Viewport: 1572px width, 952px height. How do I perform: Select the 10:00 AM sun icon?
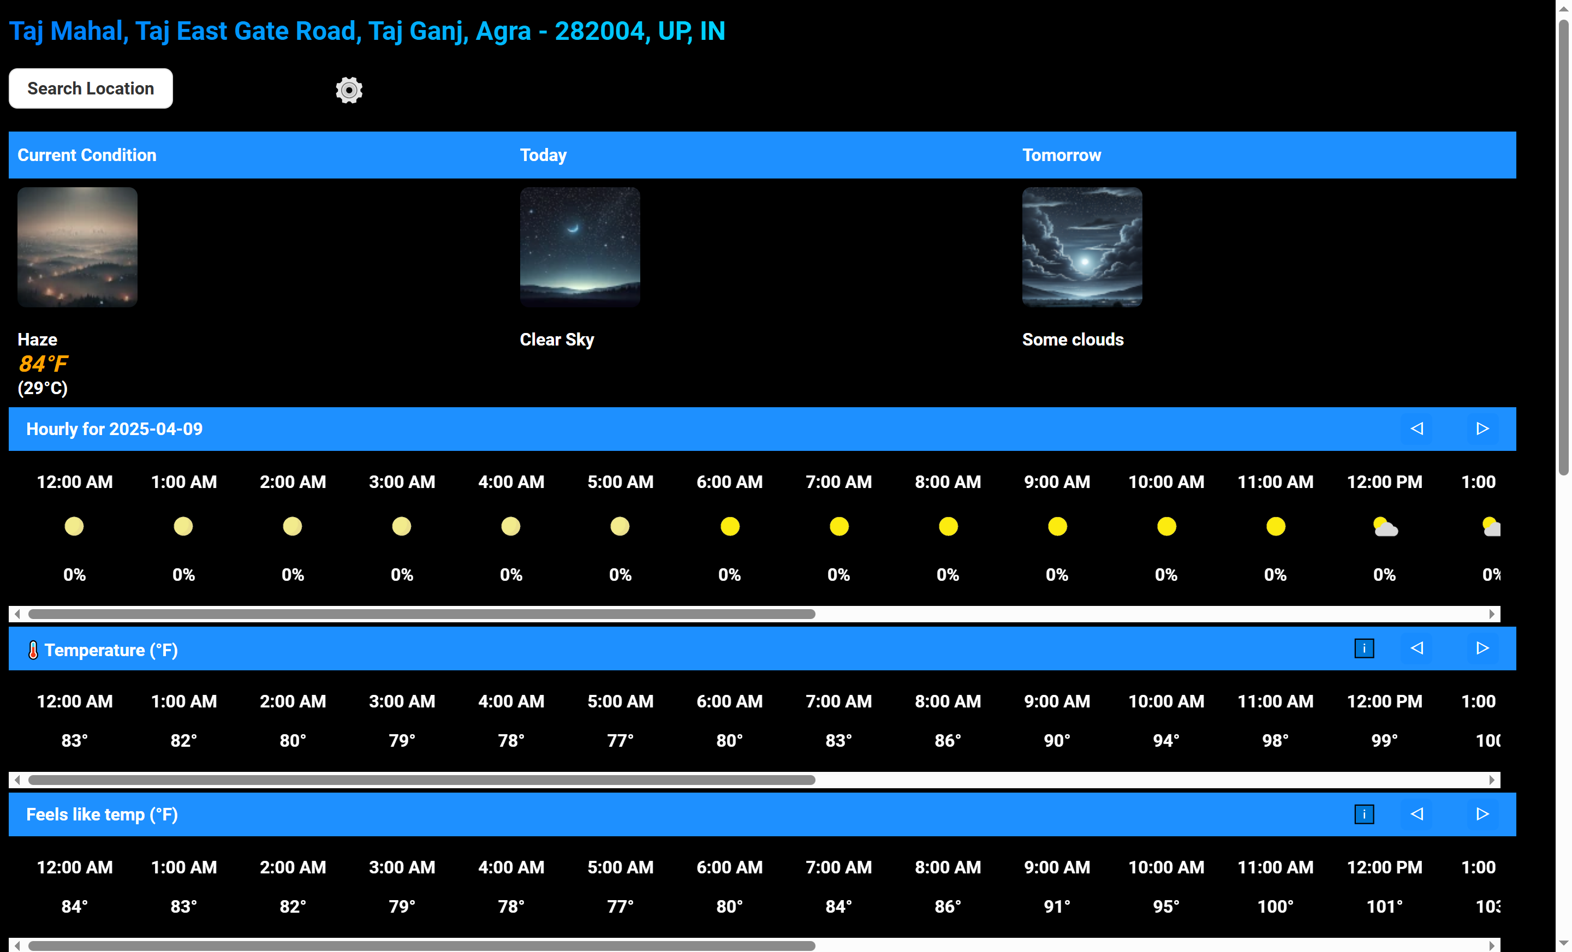(x=1166, y=526)
